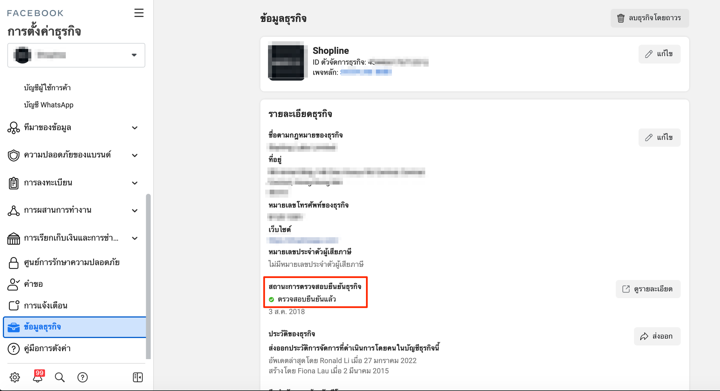This screenshot has width=720, height=391.
Task: Toggle the sidebar collapse panel icon
Action: point(138,377)
